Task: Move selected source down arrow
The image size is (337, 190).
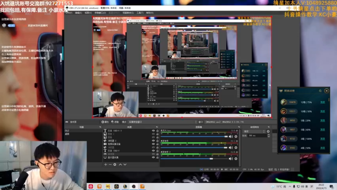Action: (x=125, y=165)
